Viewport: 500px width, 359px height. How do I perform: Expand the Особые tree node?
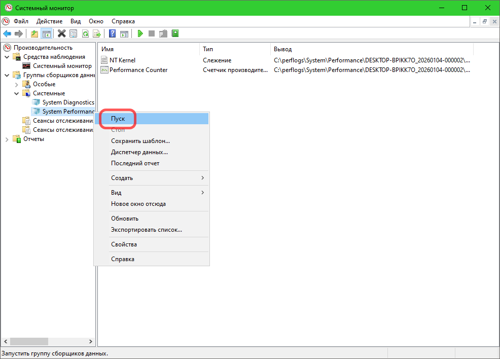click(x=16, y=84)
